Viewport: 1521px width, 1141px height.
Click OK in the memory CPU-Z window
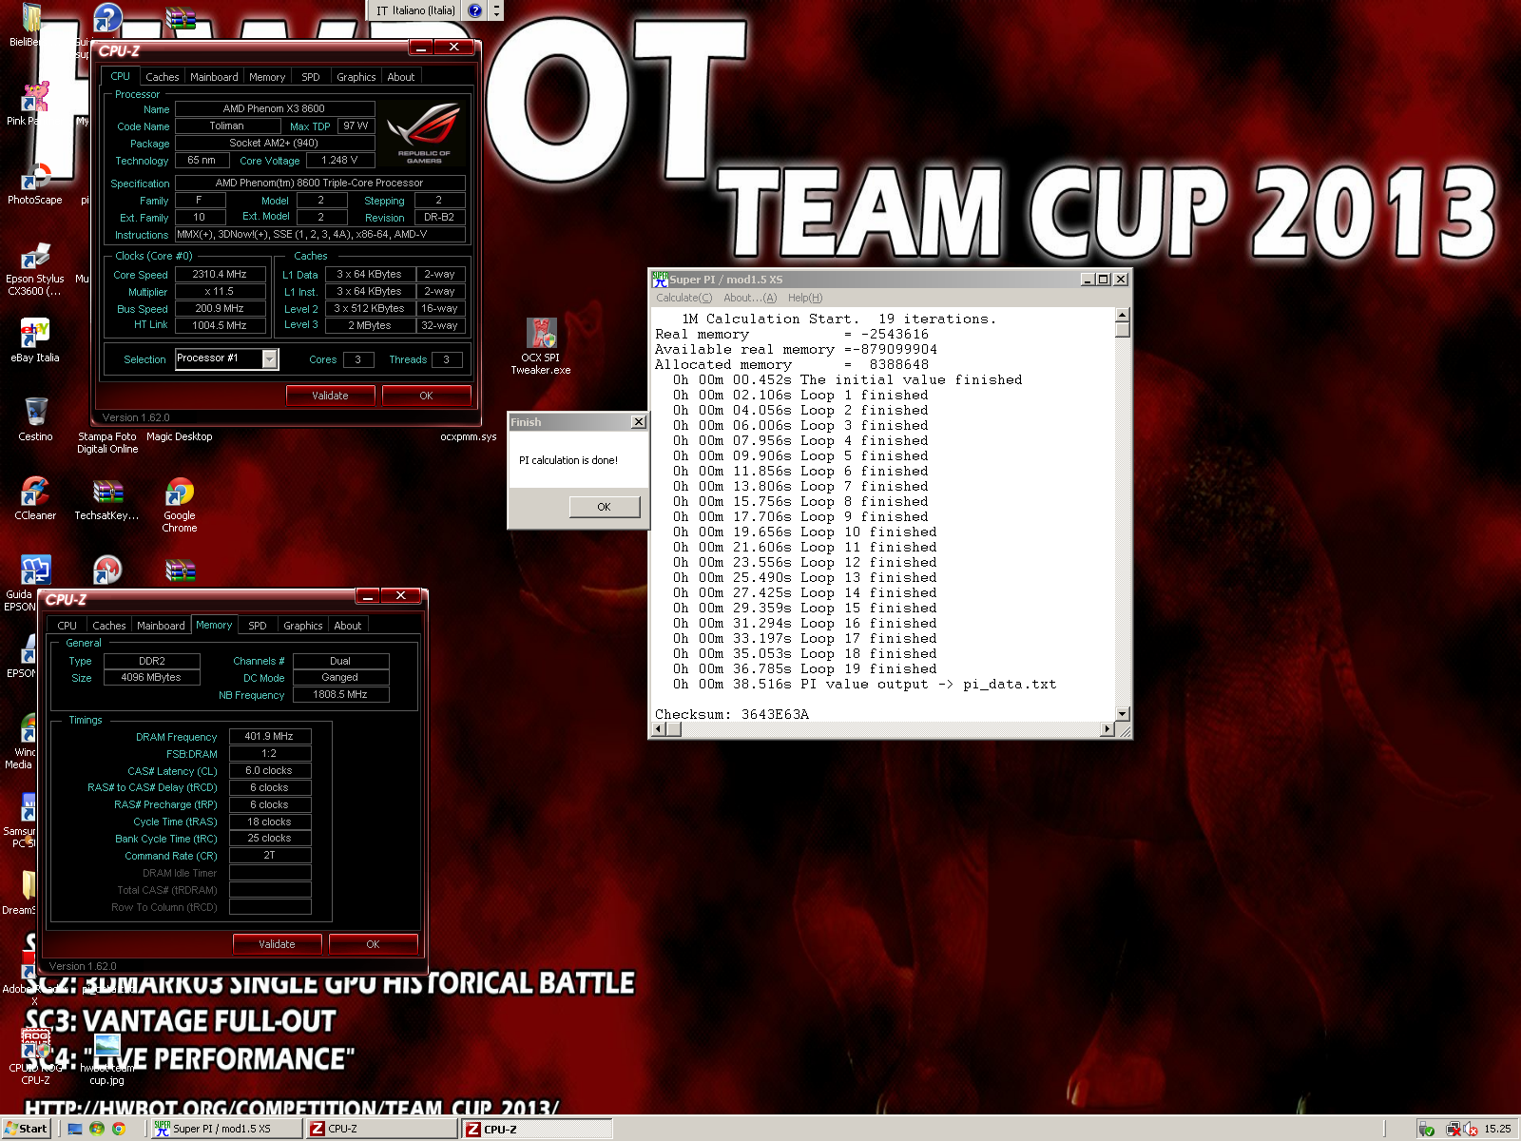pyautogui.click(x=373, y=944)
